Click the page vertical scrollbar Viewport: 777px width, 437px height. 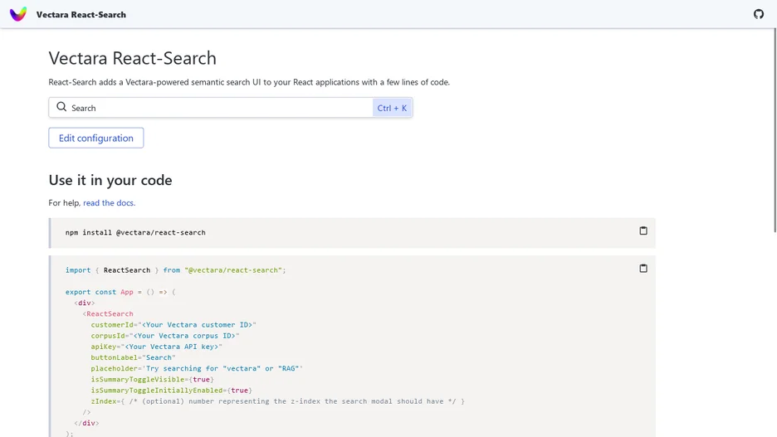[x=775, y=129]
